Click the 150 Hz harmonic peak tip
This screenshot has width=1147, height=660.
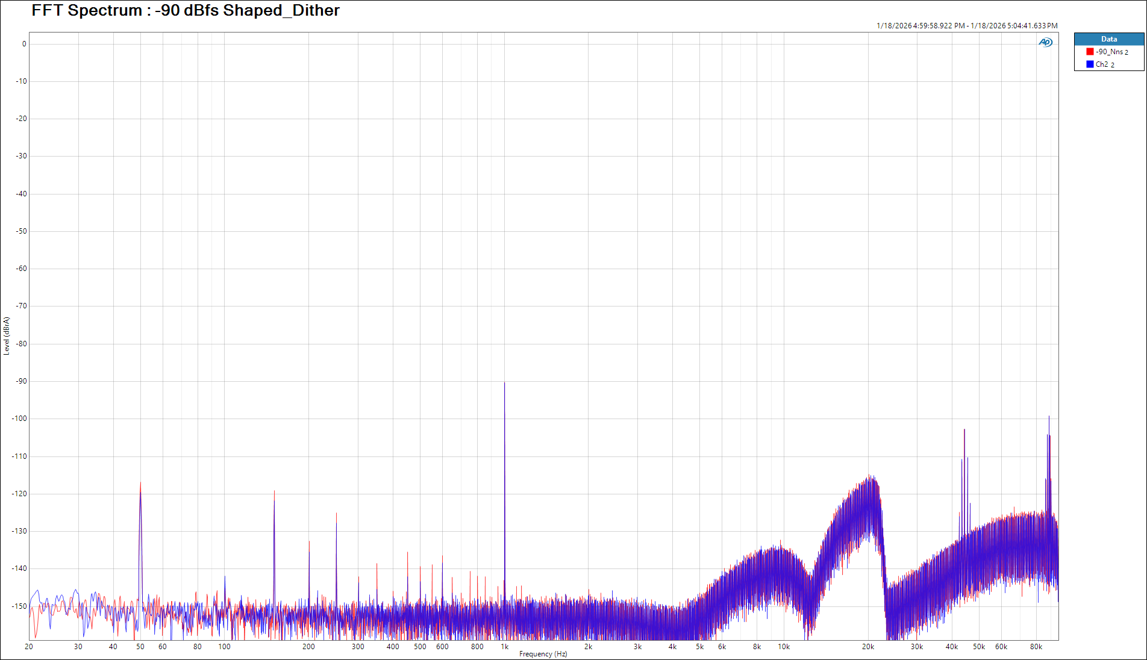click(274, 491)
